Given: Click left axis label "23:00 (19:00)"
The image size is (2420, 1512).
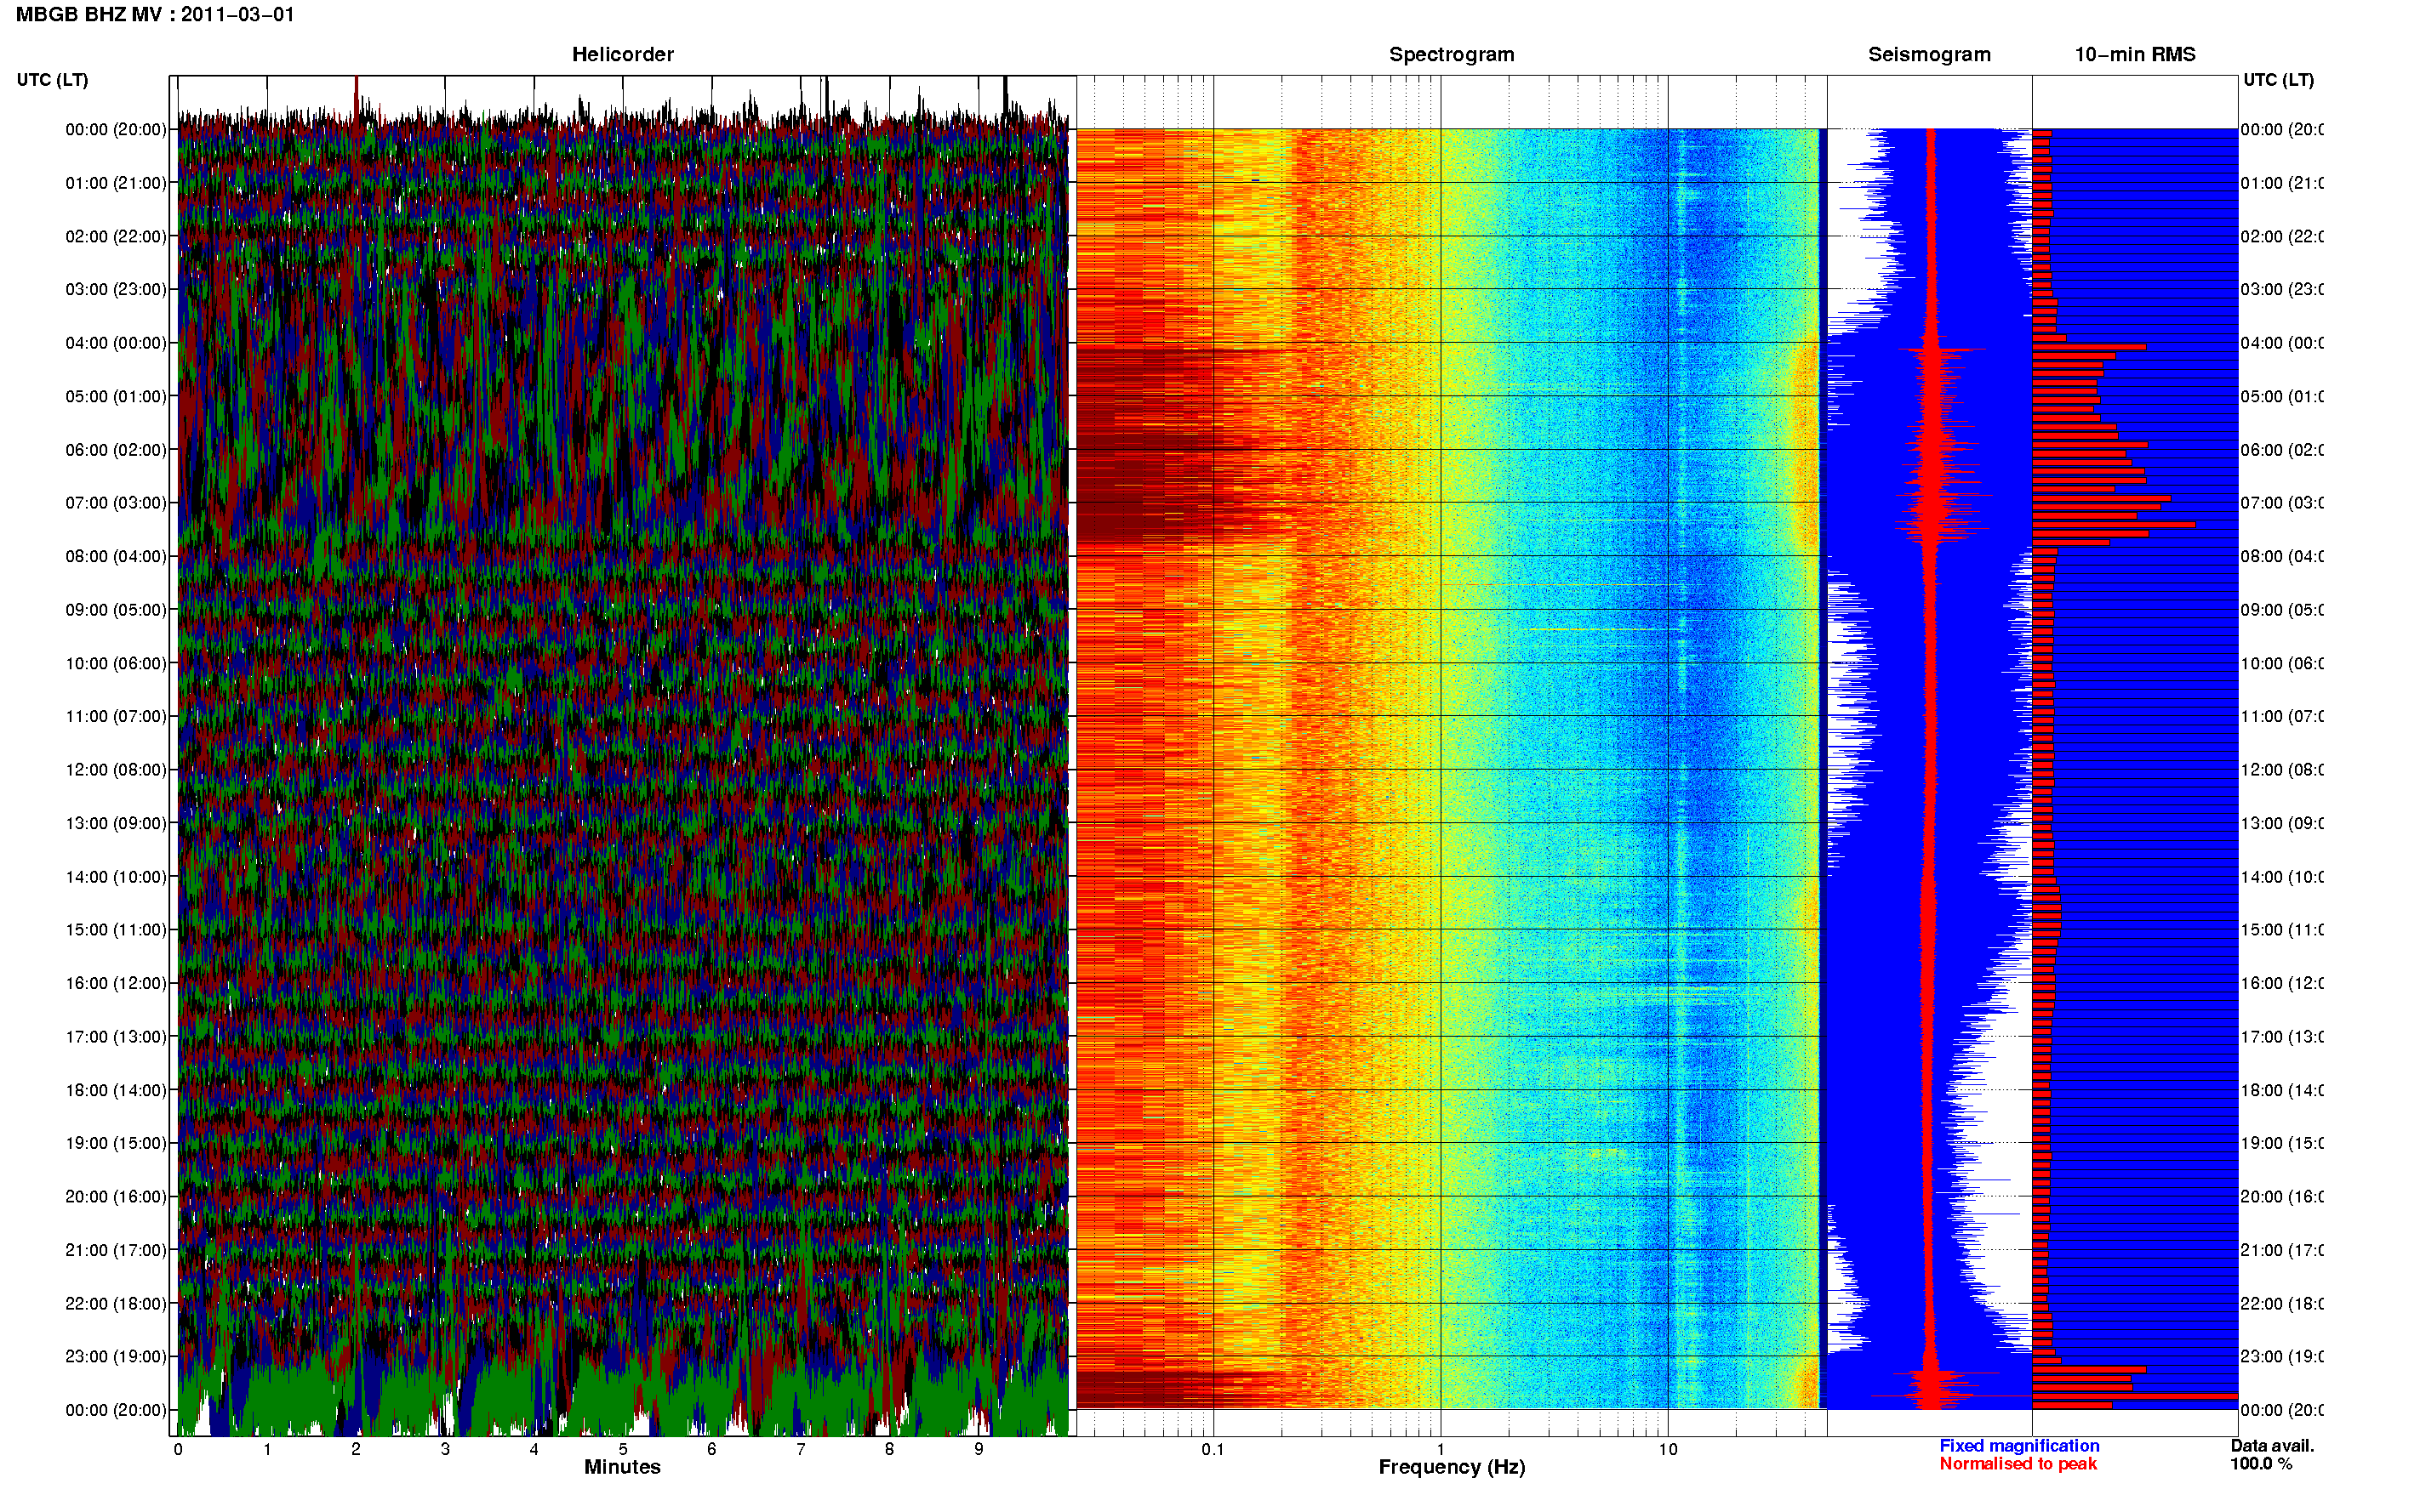Looking at the screenshot, I should pyautogui.click(x=116, y=1357).
